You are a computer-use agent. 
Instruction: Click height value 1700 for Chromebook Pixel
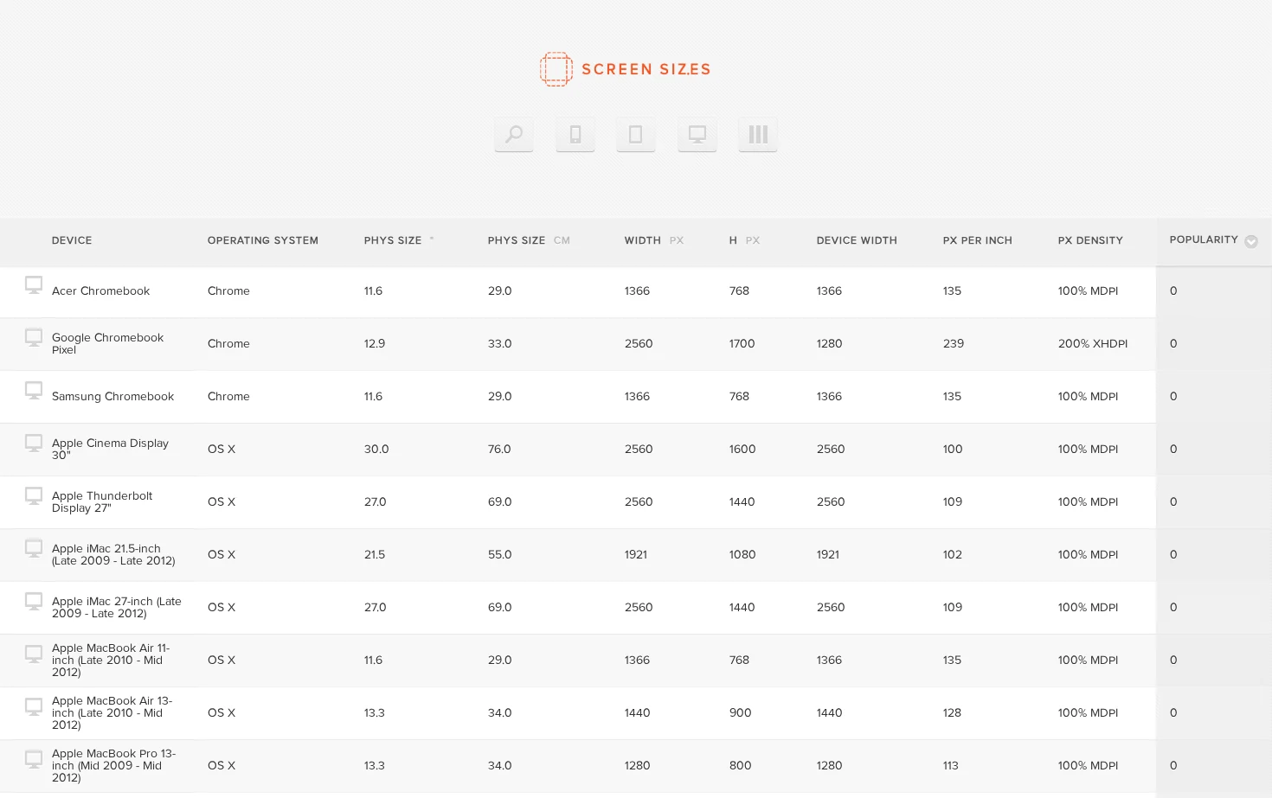tap(742, 343)
